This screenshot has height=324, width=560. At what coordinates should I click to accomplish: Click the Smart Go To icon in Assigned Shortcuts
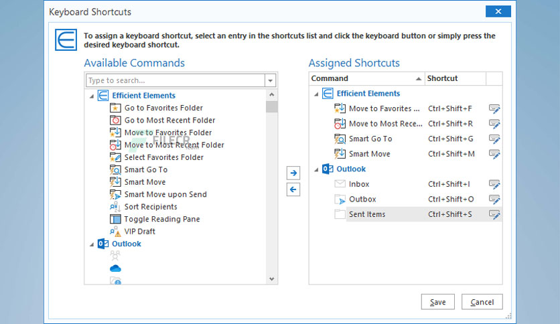pyautogui.click(x=340, y=139)
